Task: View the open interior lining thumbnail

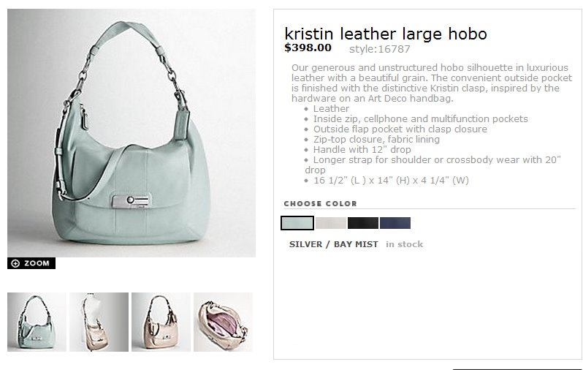Action: [x=223, y=322]
